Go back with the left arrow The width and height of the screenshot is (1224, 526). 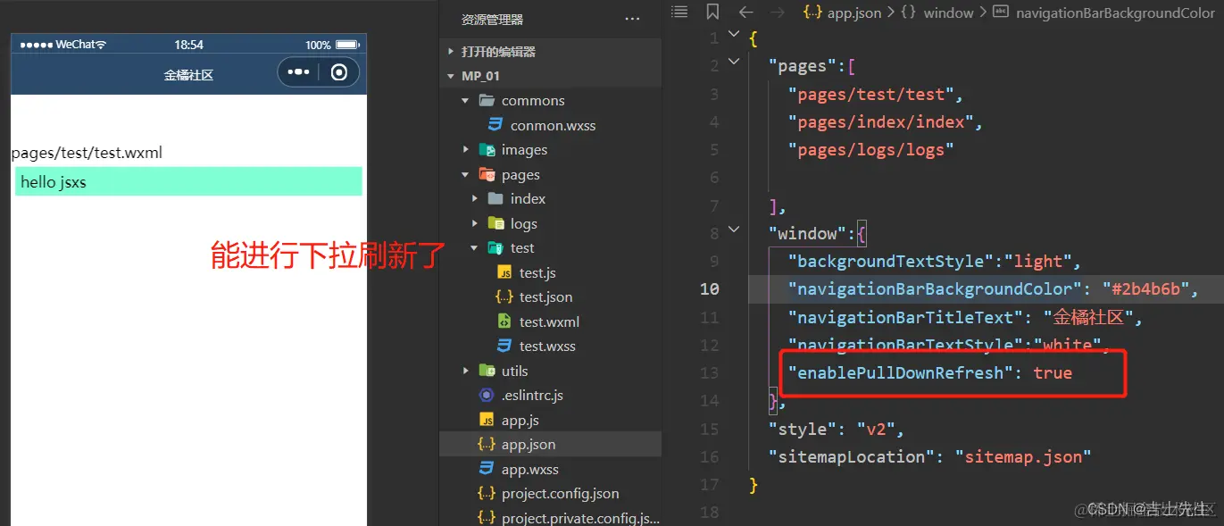pos(746,13)
